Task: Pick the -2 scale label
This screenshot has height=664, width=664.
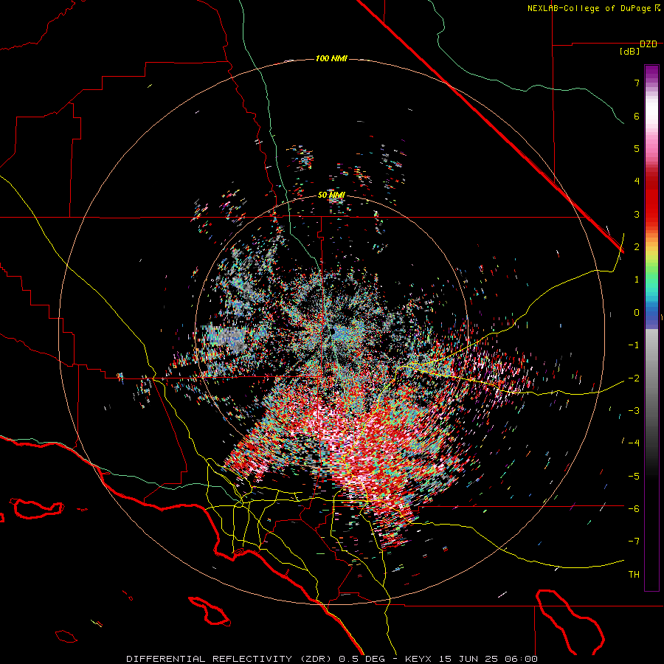Action: [634, 378]
